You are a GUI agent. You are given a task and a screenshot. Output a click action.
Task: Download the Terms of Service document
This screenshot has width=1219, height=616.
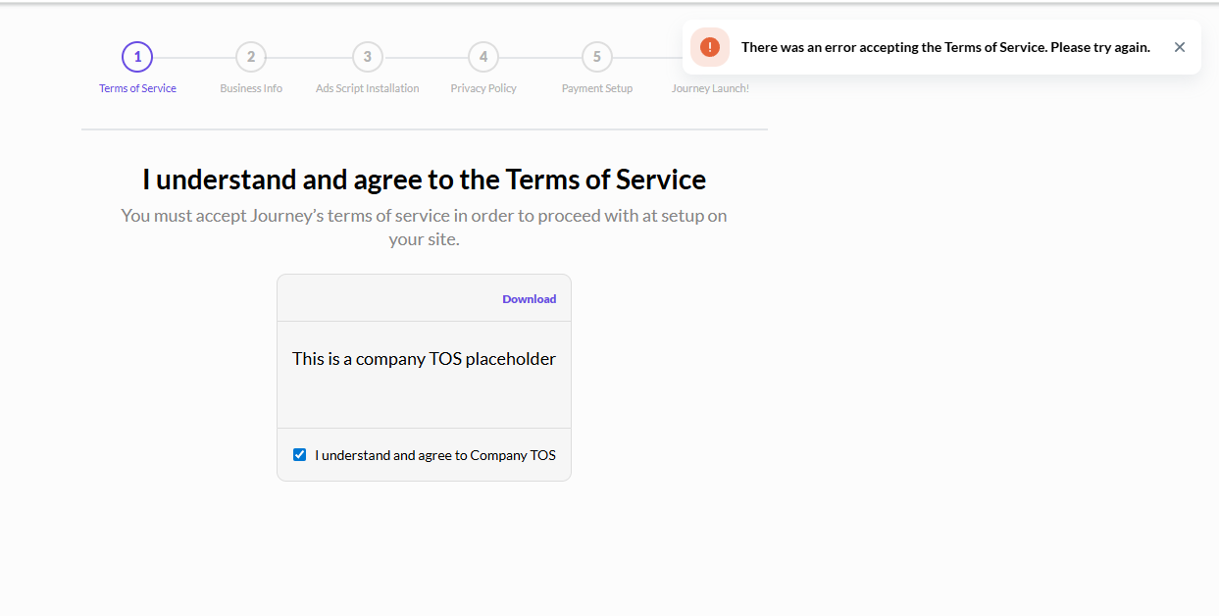[x=529, y=299]
